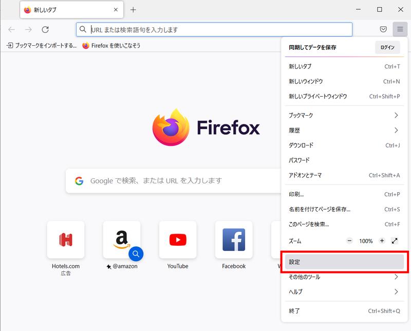The image size is (411, 331).
Task: Choose 終了 to quit Firefox
Action: (344, 311)
